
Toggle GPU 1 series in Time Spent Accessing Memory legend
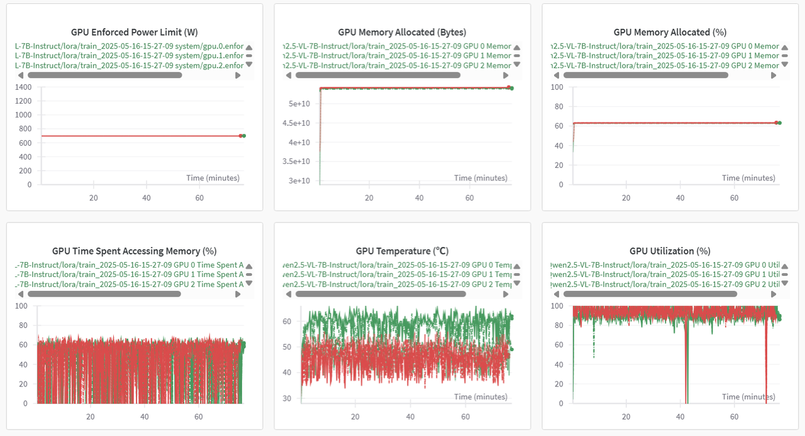tap(129, 275)
